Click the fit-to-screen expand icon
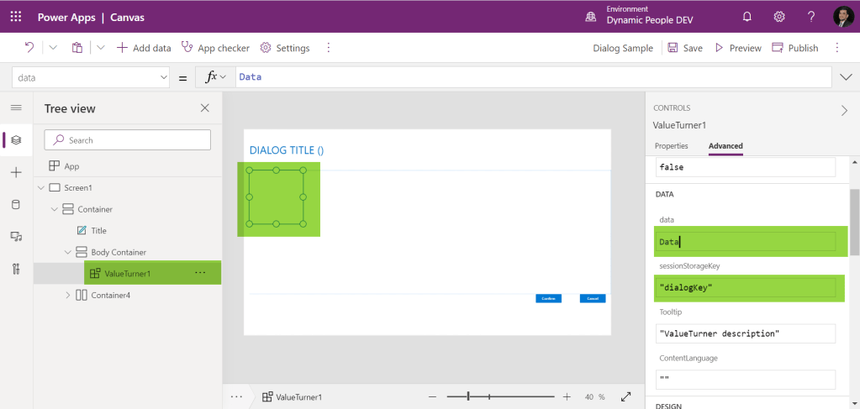Image resolution: width=860 pixels, height=409 pixels. tap(625, 396)
